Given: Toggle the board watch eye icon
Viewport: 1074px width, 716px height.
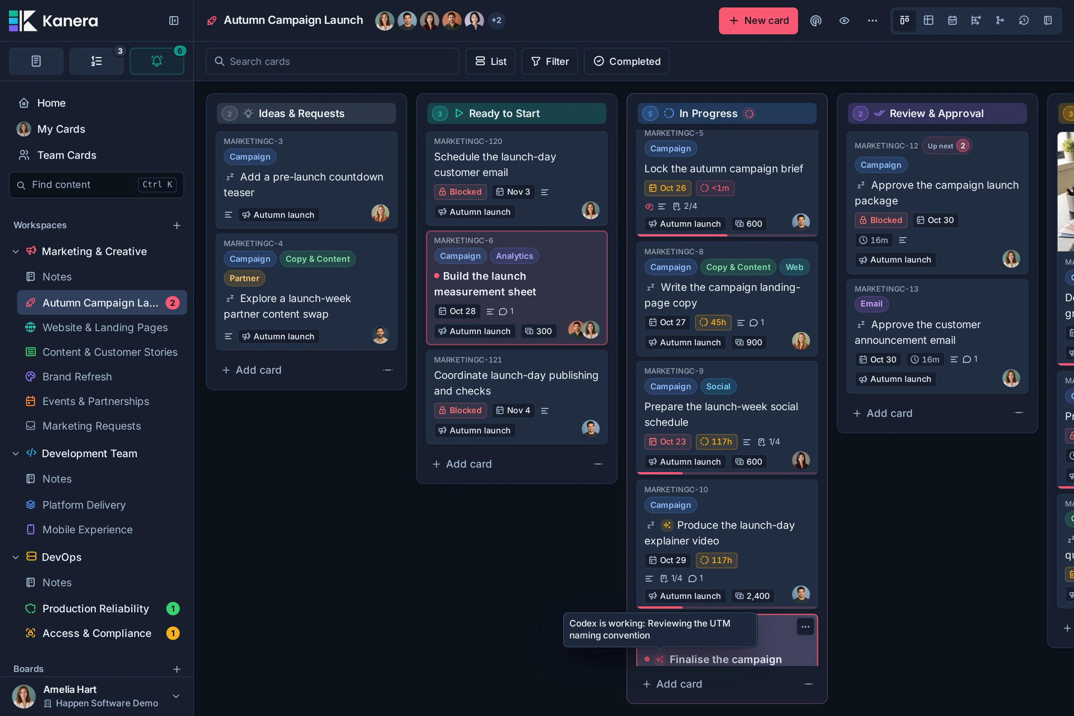Looking at the screenshot, I should point(844,21).
